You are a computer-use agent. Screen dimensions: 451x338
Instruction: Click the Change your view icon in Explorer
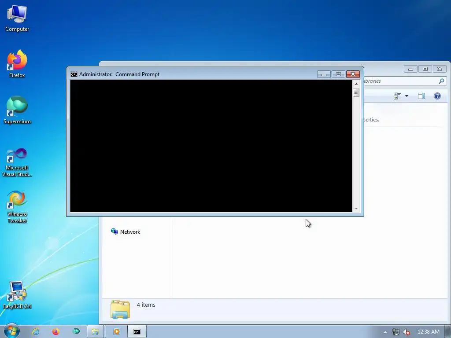397,96
